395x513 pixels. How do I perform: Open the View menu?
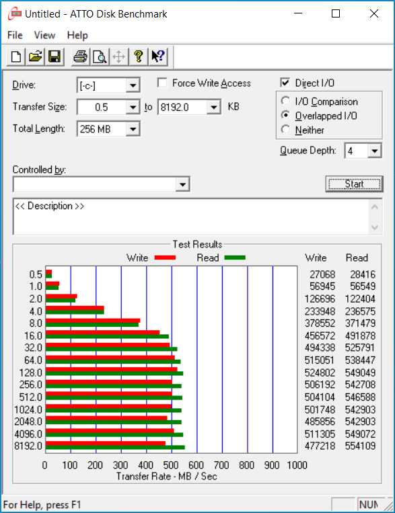(x=45, y=36)
